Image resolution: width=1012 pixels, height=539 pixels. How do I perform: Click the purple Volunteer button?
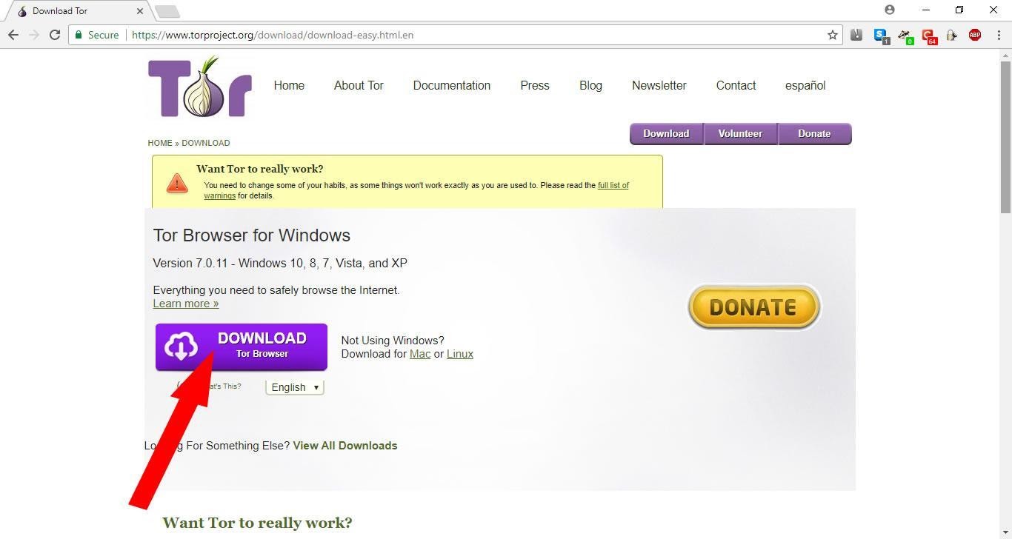tap(741, 134)
